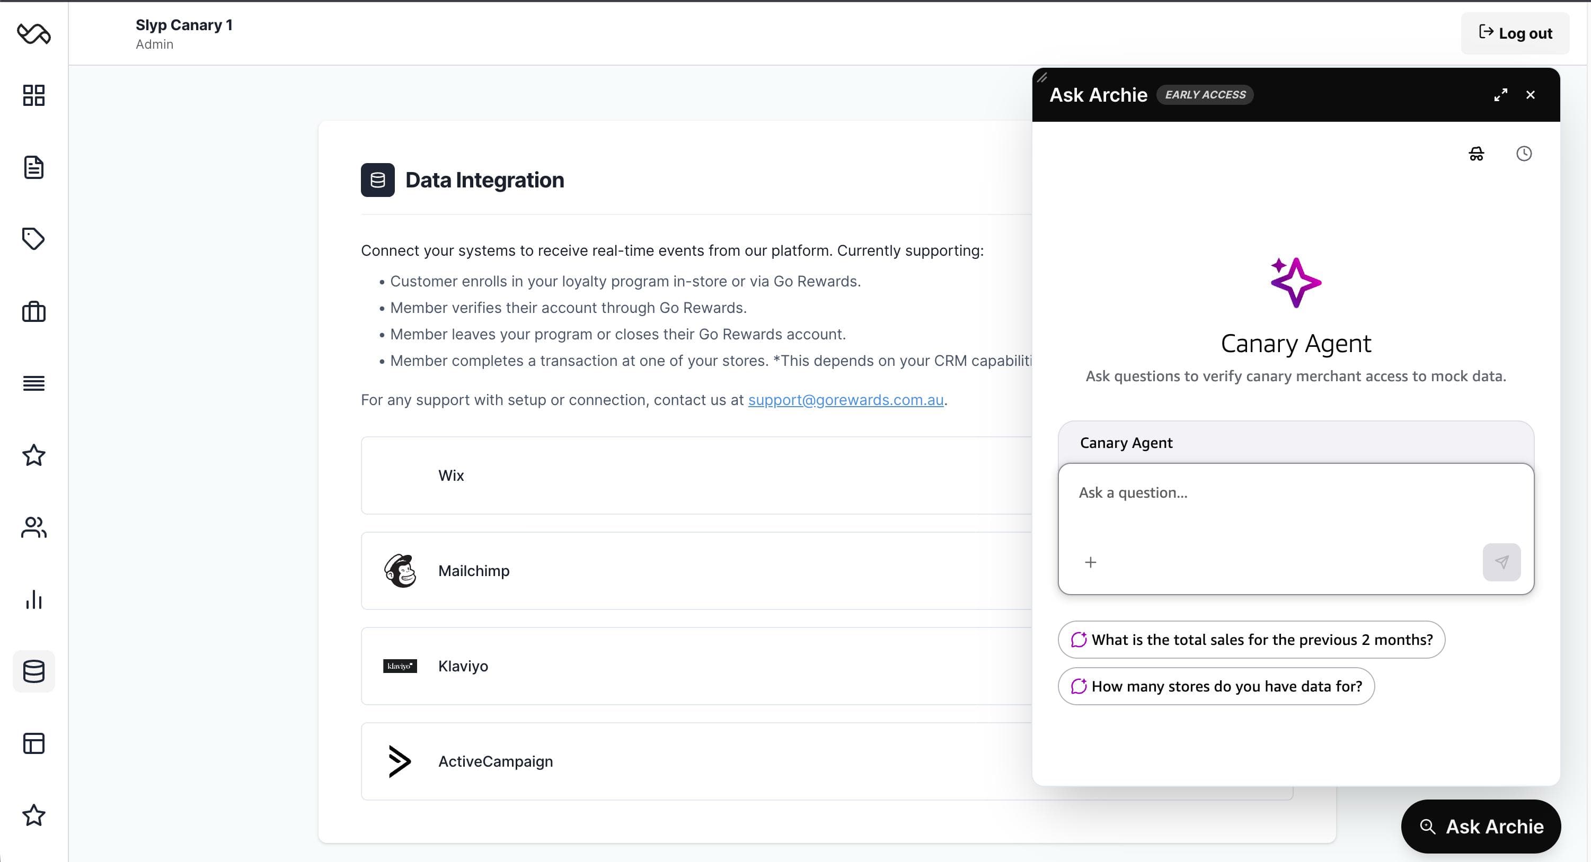The image size is (1591, 862).
Task: Click the Klaviyo logo badge
Action: point(400,666)
